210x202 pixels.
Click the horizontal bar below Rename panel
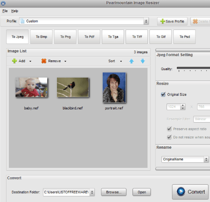(x=183, y=169)
